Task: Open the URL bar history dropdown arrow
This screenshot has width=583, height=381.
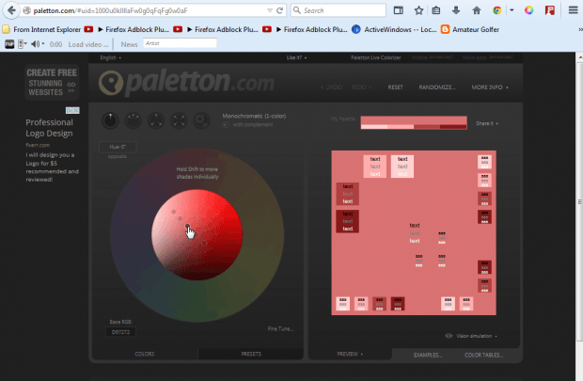Action: (270, 10)
